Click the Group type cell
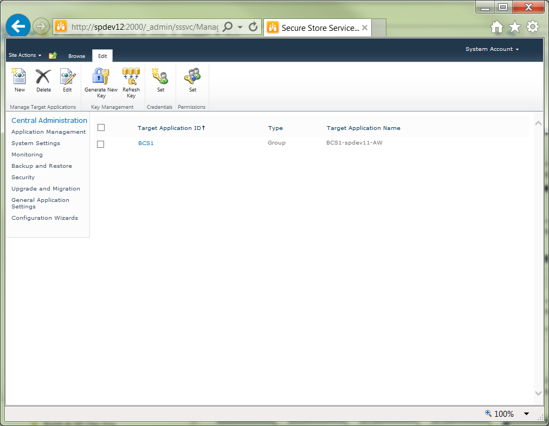The width and height of the screenshot is (549, 426). coord(276,143)
